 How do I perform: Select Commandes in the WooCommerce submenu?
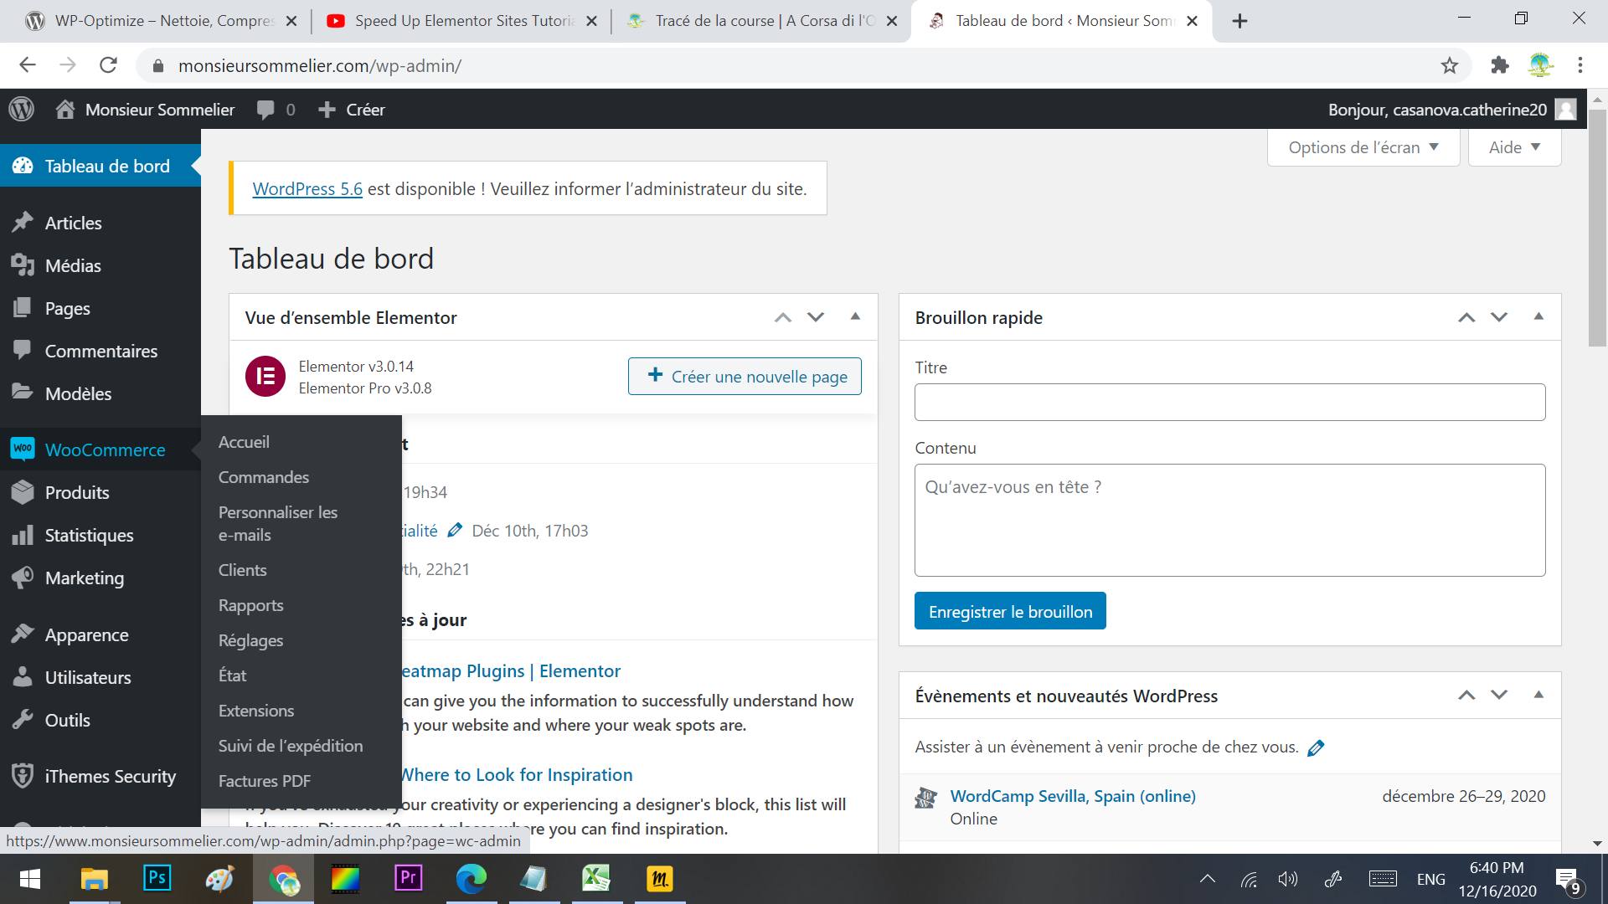[264, 477]
